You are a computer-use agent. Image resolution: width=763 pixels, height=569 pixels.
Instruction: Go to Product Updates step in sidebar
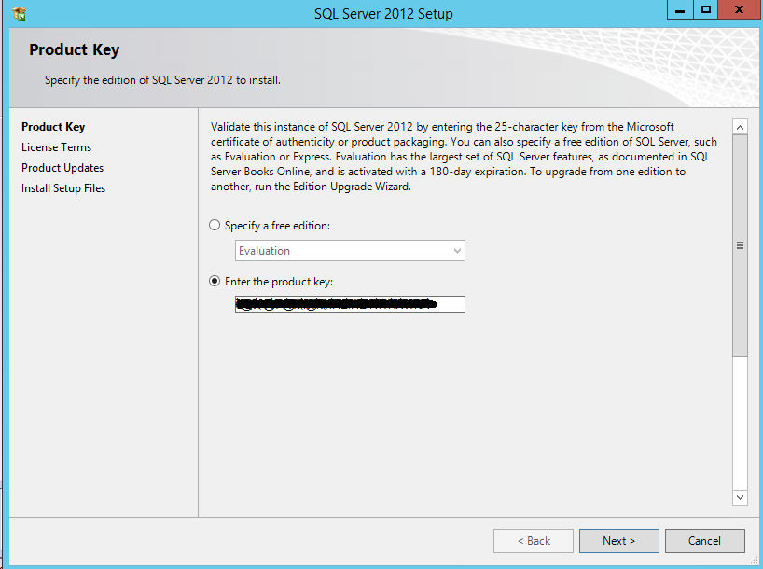(62, 168)
